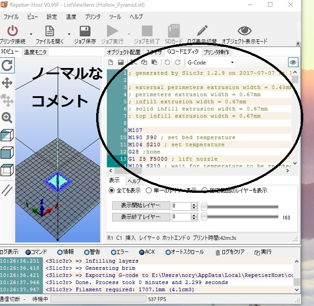Viewport: 314px width, 306px height.
Task: Switch to the isometric view cube
Action: coord(7,135)
